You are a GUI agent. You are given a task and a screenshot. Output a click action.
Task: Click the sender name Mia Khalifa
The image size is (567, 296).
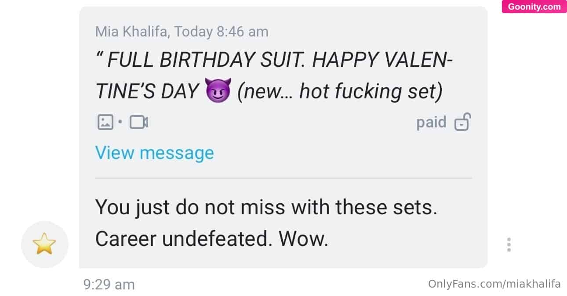(x=132, y=32)
